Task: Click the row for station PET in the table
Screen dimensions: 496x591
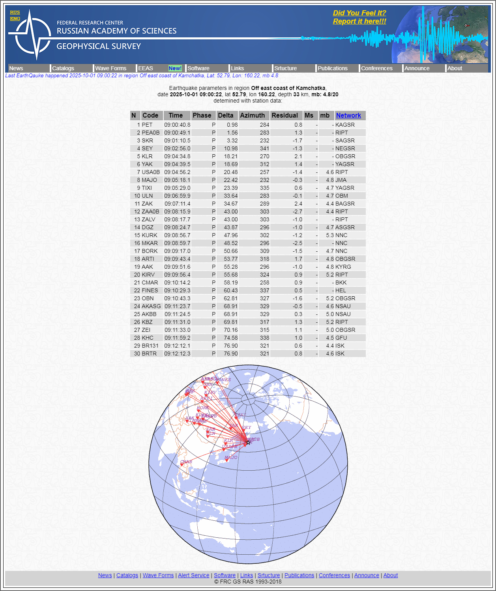Action: click(x=247, y=125)
